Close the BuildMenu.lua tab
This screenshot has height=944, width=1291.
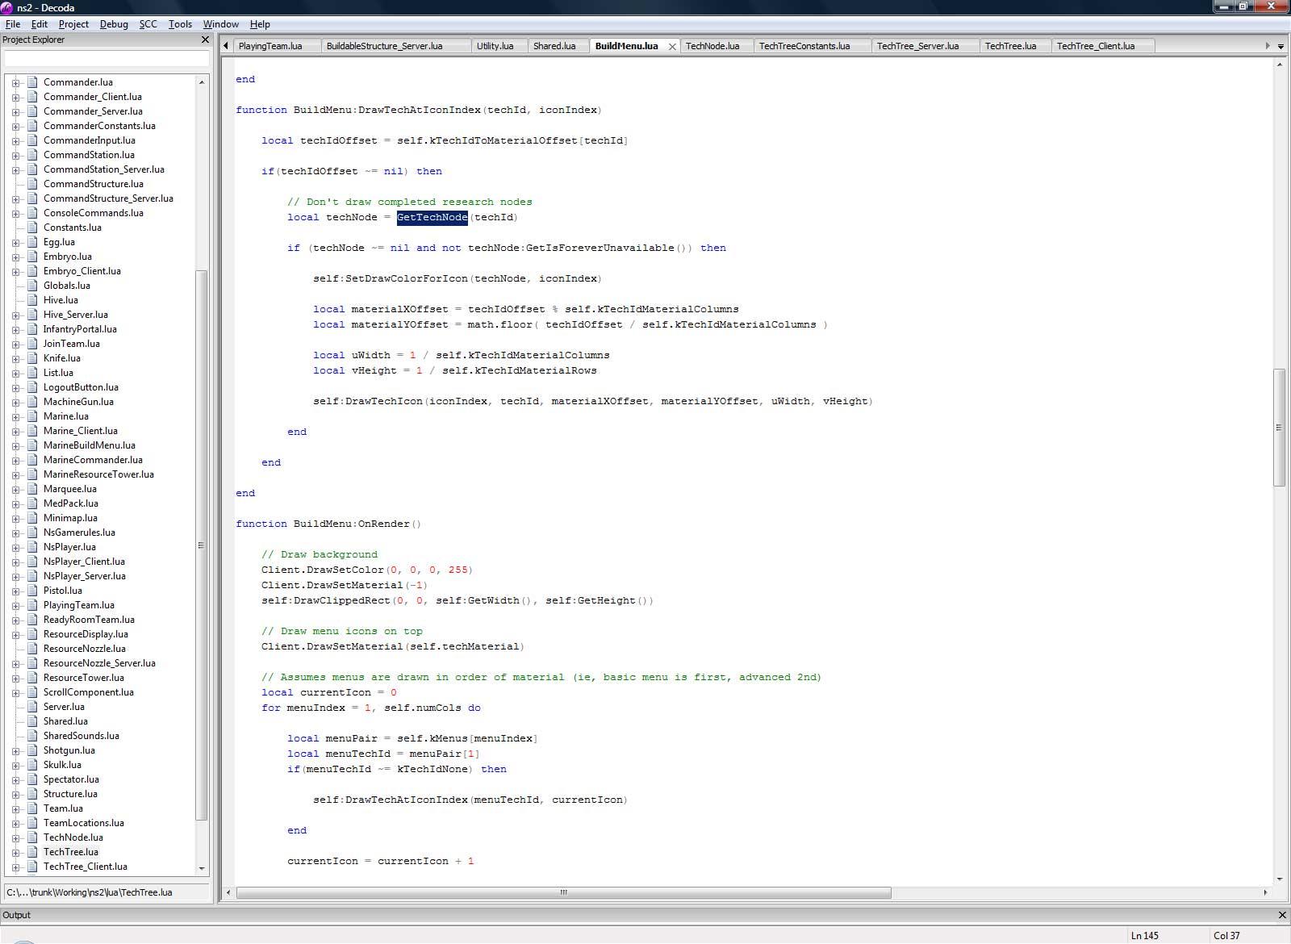tap(672, 47)
